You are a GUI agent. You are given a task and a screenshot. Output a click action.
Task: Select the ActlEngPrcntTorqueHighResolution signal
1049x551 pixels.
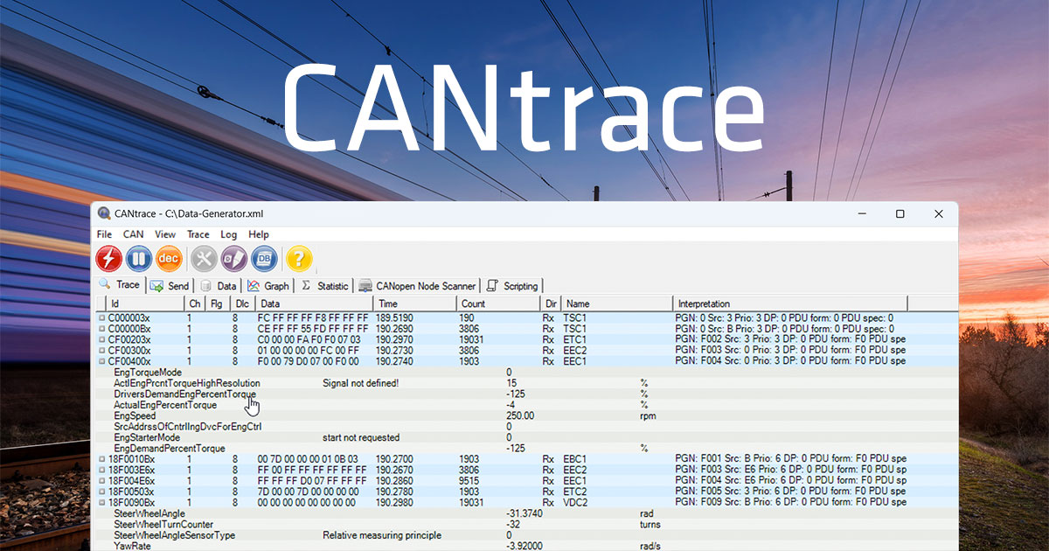coord(187,383)
